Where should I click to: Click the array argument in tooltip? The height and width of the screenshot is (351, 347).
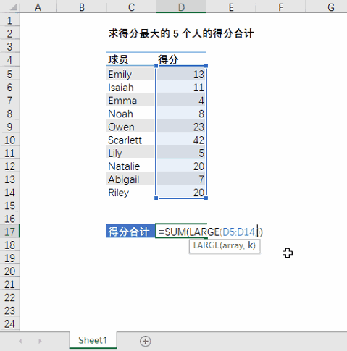point(233,245)
